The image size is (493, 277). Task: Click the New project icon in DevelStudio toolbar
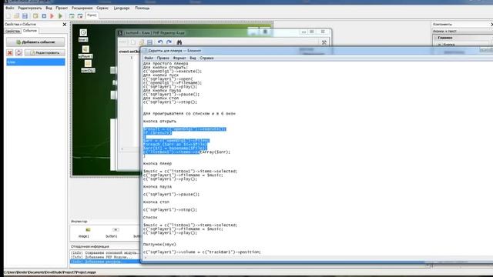tap(8, 15)
